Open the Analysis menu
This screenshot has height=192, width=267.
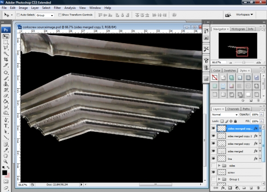[70, 8]
